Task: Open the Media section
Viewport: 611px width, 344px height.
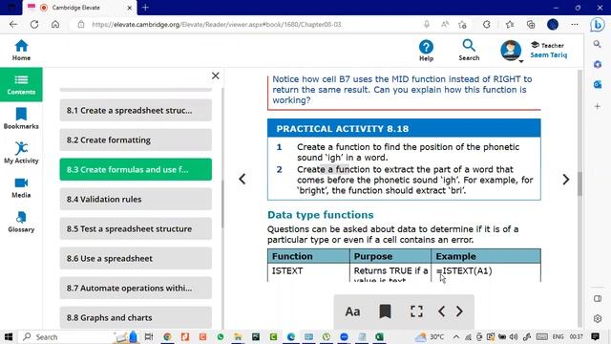Action: [21, 187]
